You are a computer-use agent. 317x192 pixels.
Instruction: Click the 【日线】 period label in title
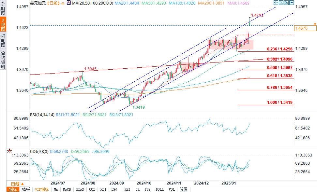click(x=53, y=3)
